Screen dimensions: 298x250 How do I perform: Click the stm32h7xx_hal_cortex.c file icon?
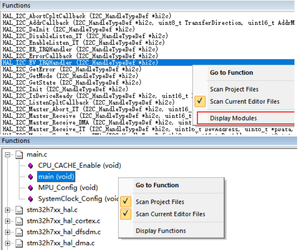point(19,221)
